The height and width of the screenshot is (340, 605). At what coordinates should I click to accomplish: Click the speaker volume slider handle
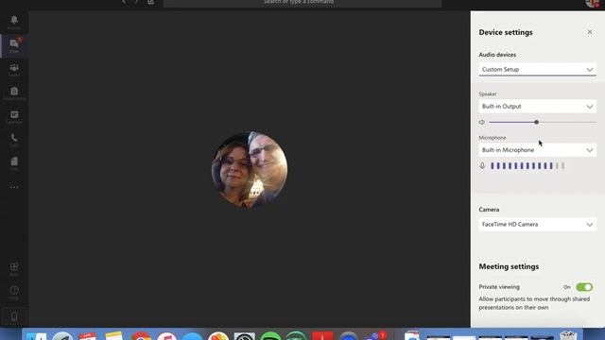click(x=536, y=122)
